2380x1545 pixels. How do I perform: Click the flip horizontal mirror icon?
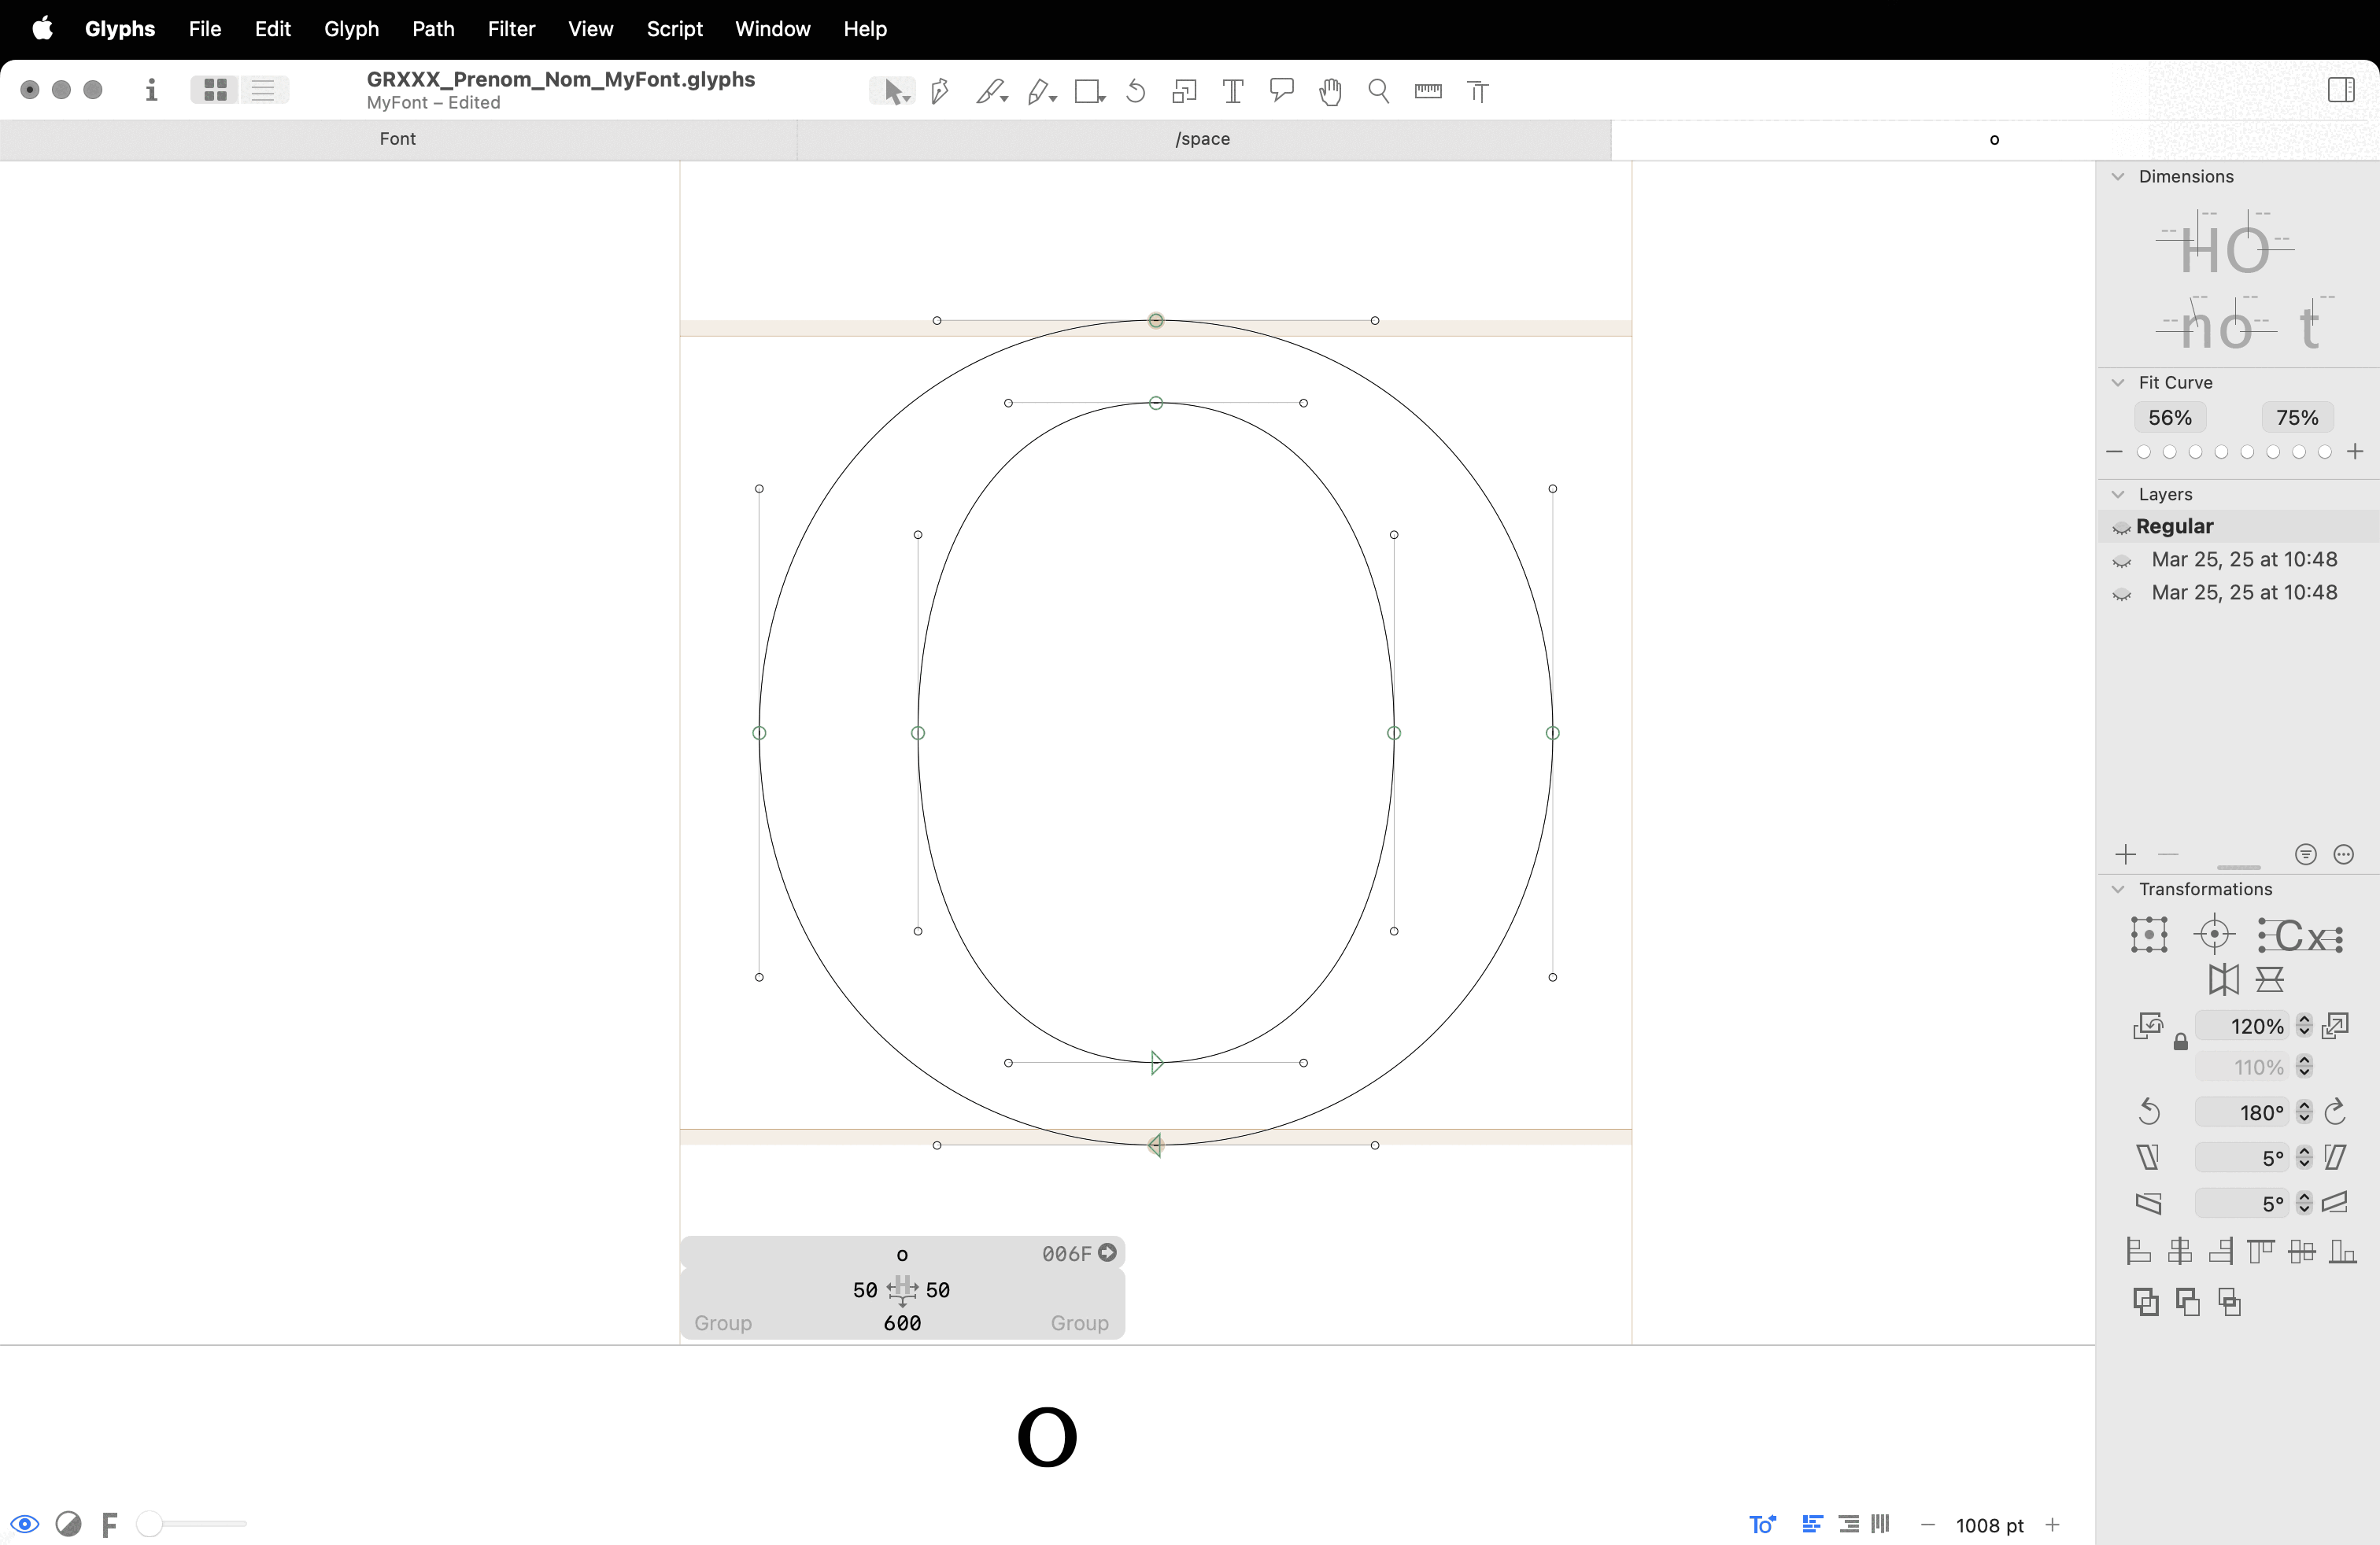[x=2224, y=979]
